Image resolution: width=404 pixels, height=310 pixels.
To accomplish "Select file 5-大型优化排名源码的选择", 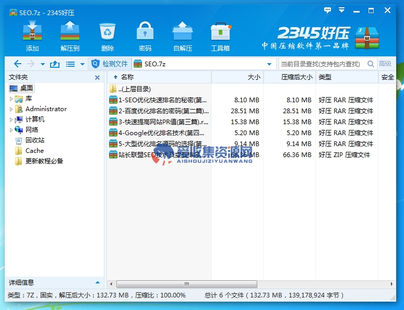I will (x=158, y=144).
